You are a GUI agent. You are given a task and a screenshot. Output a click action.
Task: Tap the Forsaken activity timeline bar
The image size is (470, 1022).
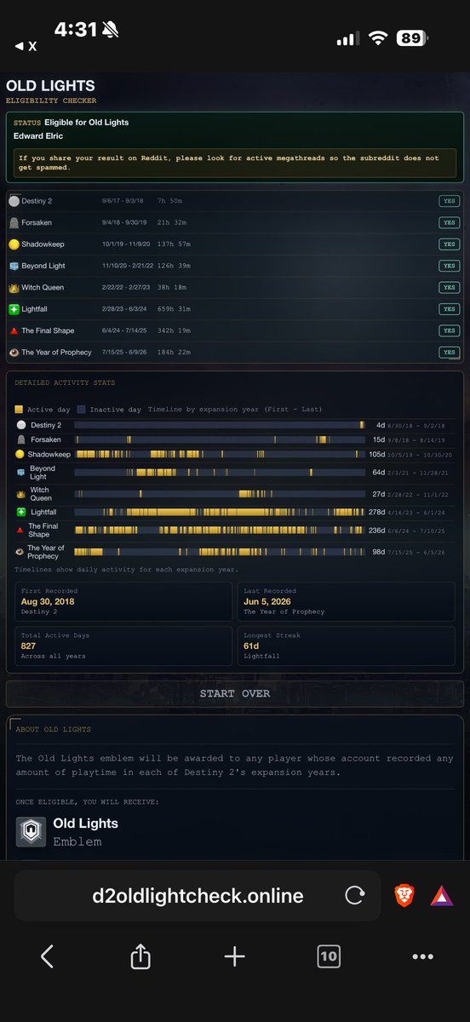point(220,439)
